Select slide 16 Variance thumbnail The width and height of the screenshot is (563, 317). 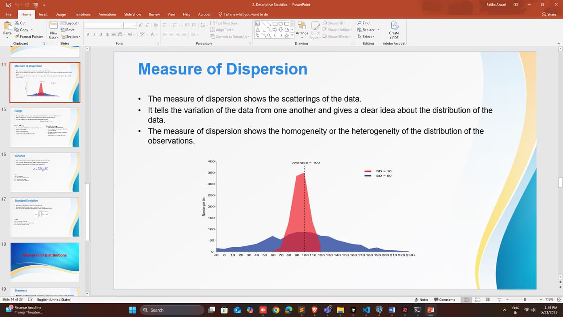45,172
